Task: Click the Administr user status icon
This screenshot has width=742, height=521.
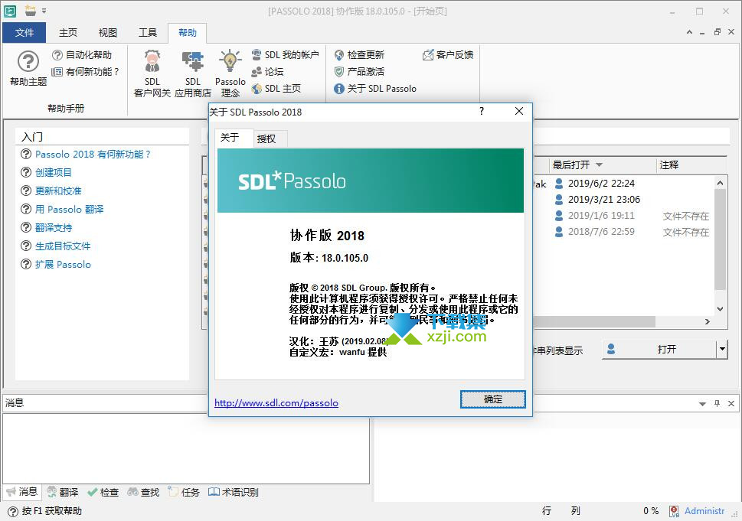Action: point(674,511)
